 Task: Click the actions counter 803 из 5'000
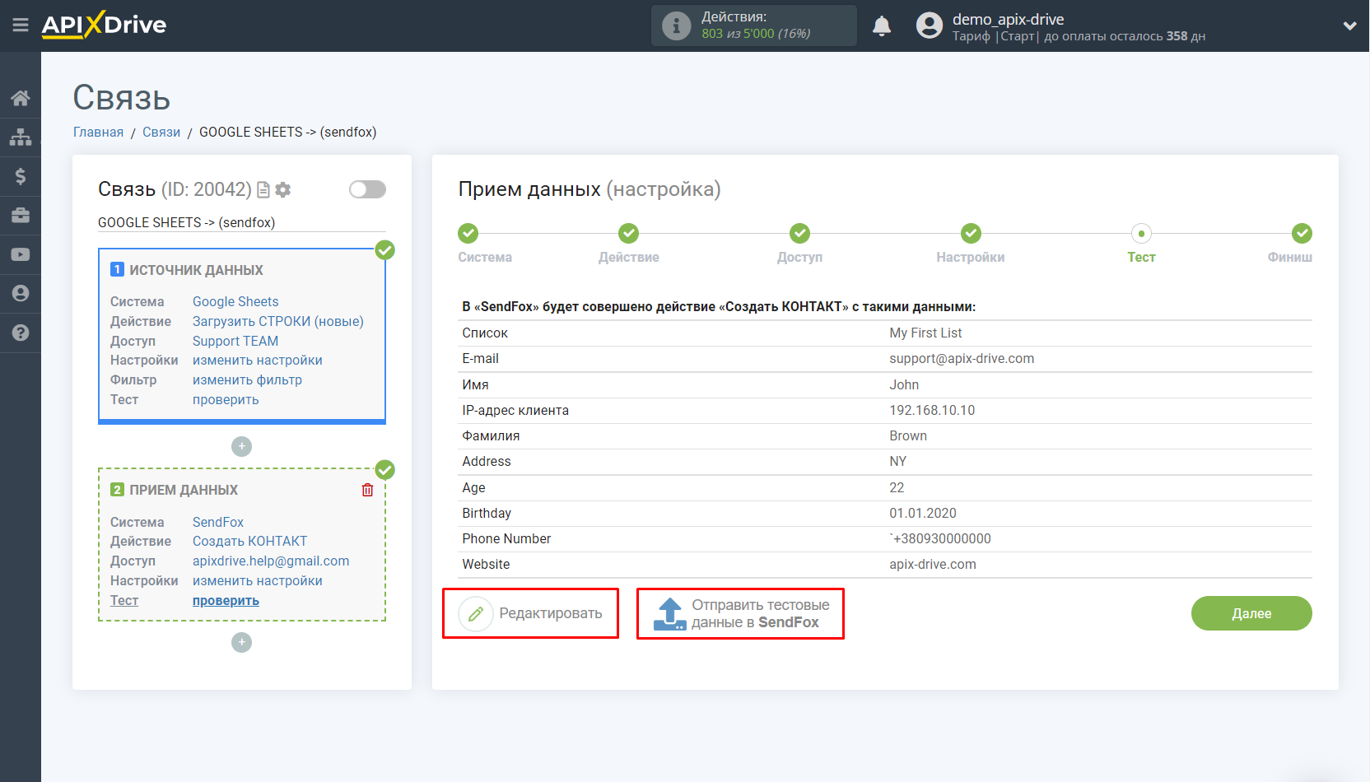point(756,34)
